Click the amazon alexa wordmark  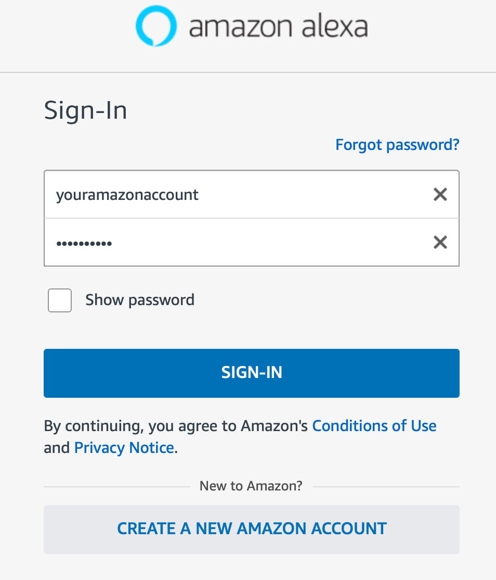(x=278, y=27)
